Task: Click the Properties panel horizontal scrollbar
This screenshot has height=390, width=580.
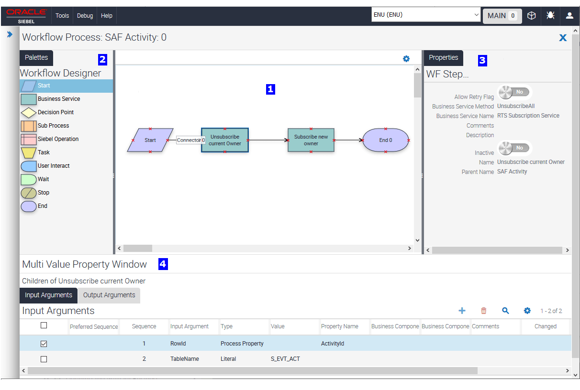Action: [x=497, y=250]
